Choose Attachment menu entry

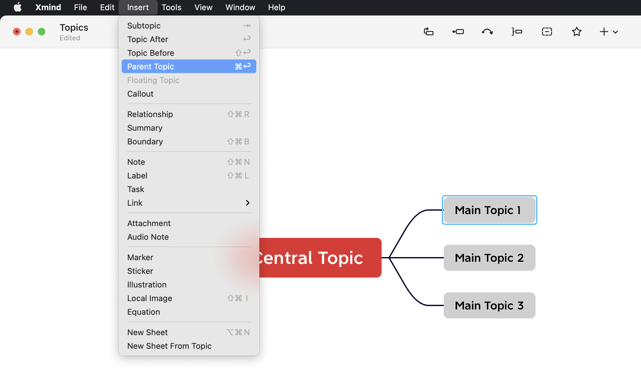pos(189,223)
